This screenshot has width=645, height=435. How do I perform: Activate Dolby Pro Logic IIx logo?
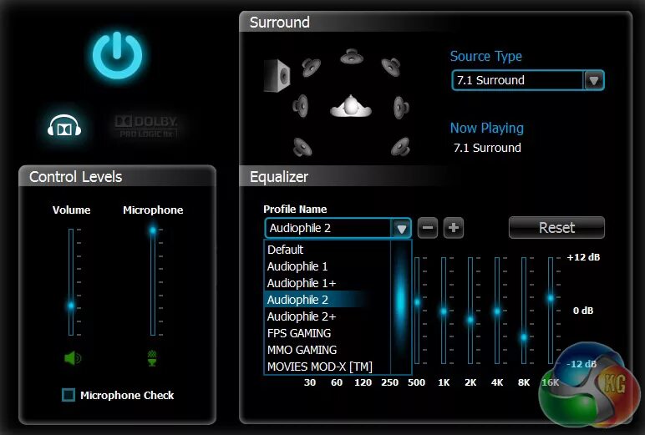click(x=146, y=126)
